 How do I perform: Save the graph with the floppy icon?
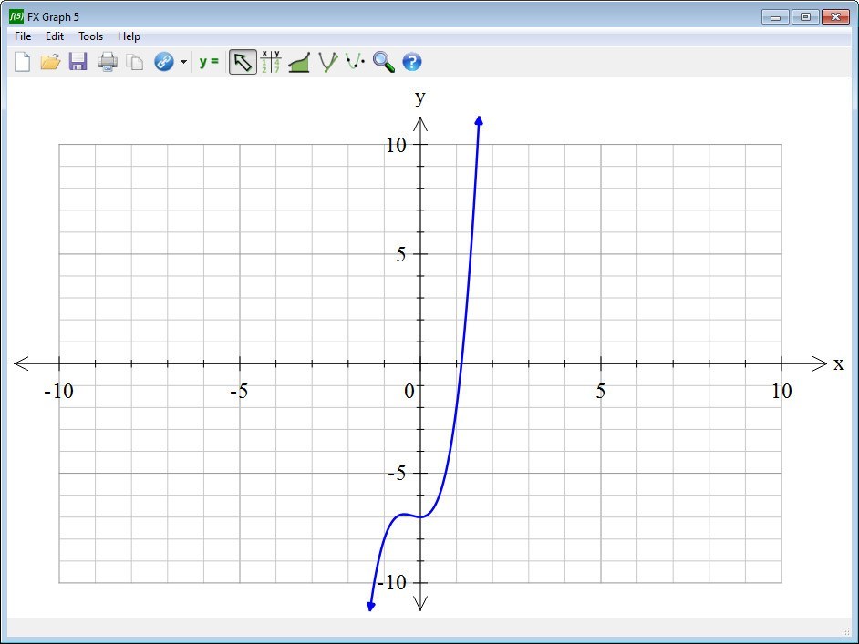78,62
